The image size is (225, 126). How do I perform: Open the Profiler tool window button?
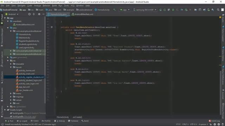(x=46, y=121)
